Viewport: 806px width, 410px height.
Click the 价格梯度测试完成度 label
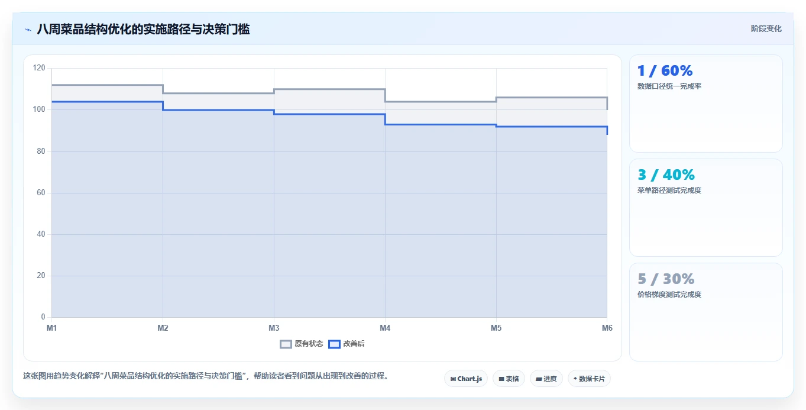[x=669, y=295]
